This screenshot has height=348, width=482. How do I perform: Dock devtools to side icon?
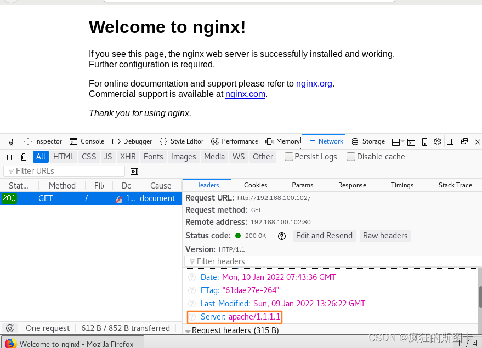point(450,141)
